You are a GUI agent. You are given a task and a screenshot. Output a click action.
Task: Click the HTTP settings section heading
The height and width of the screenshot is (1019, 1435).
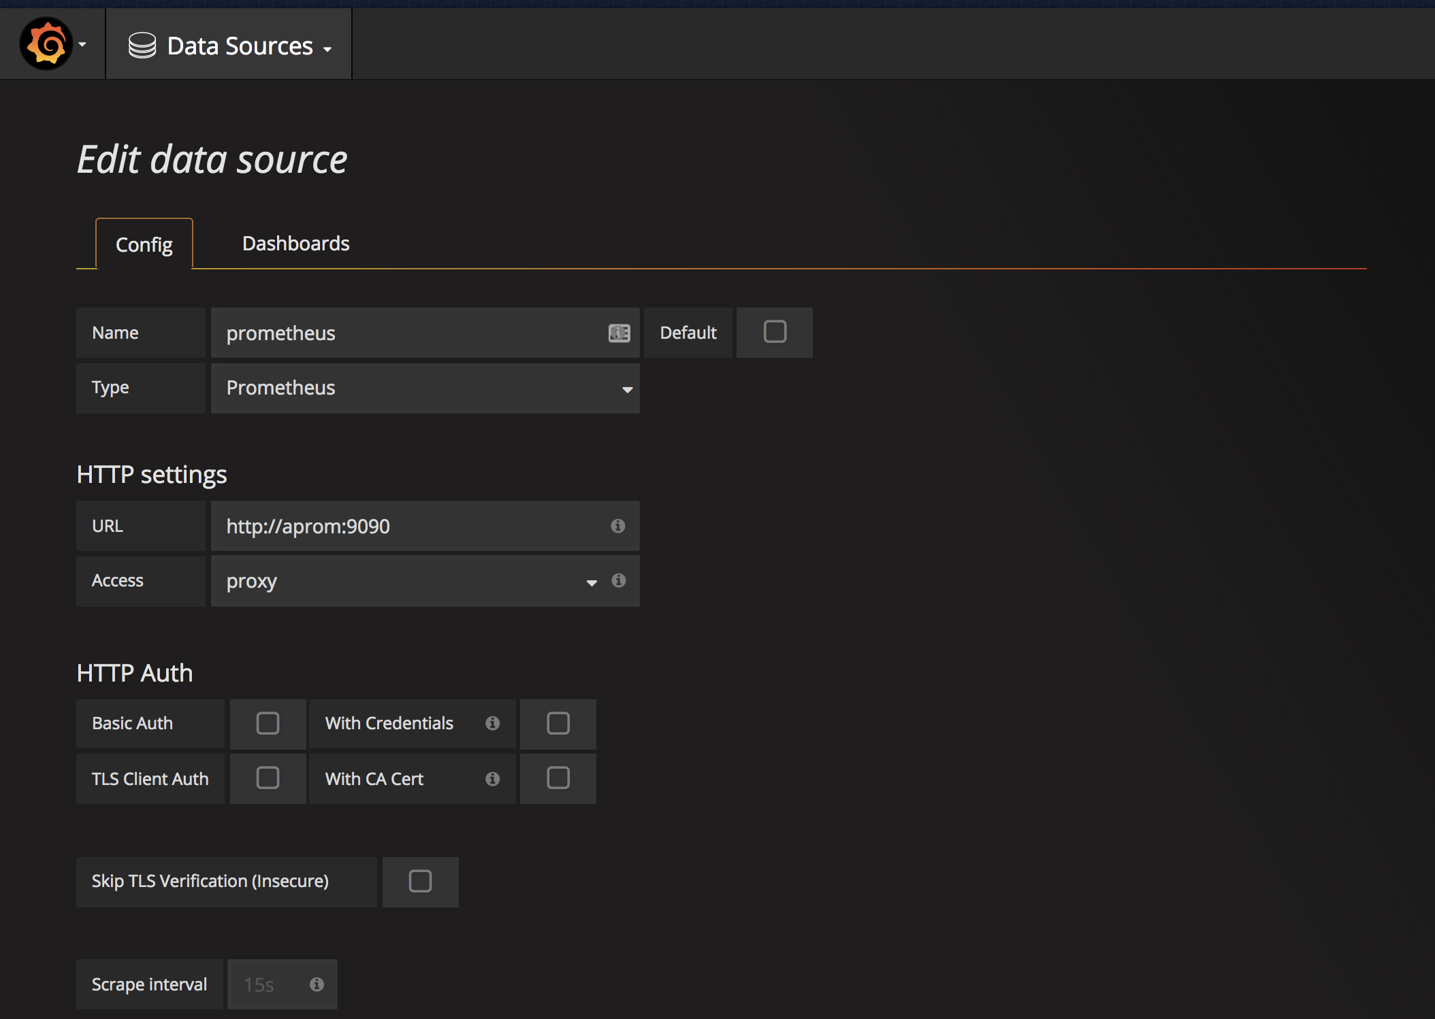click(152, 474)
